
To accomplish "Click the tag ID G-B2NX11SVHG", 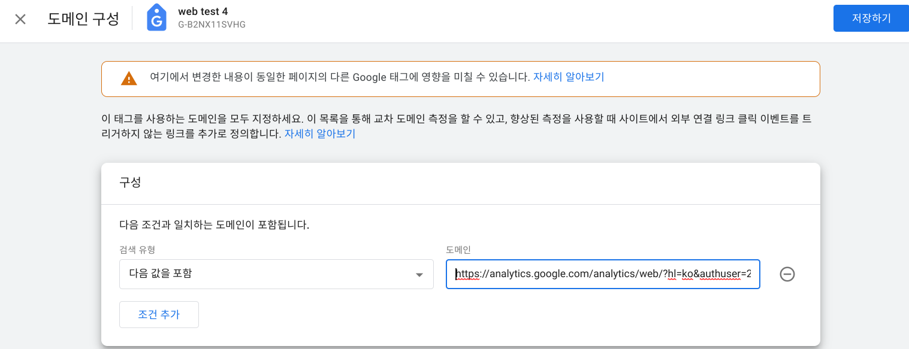I will click(x=212, y=25).
